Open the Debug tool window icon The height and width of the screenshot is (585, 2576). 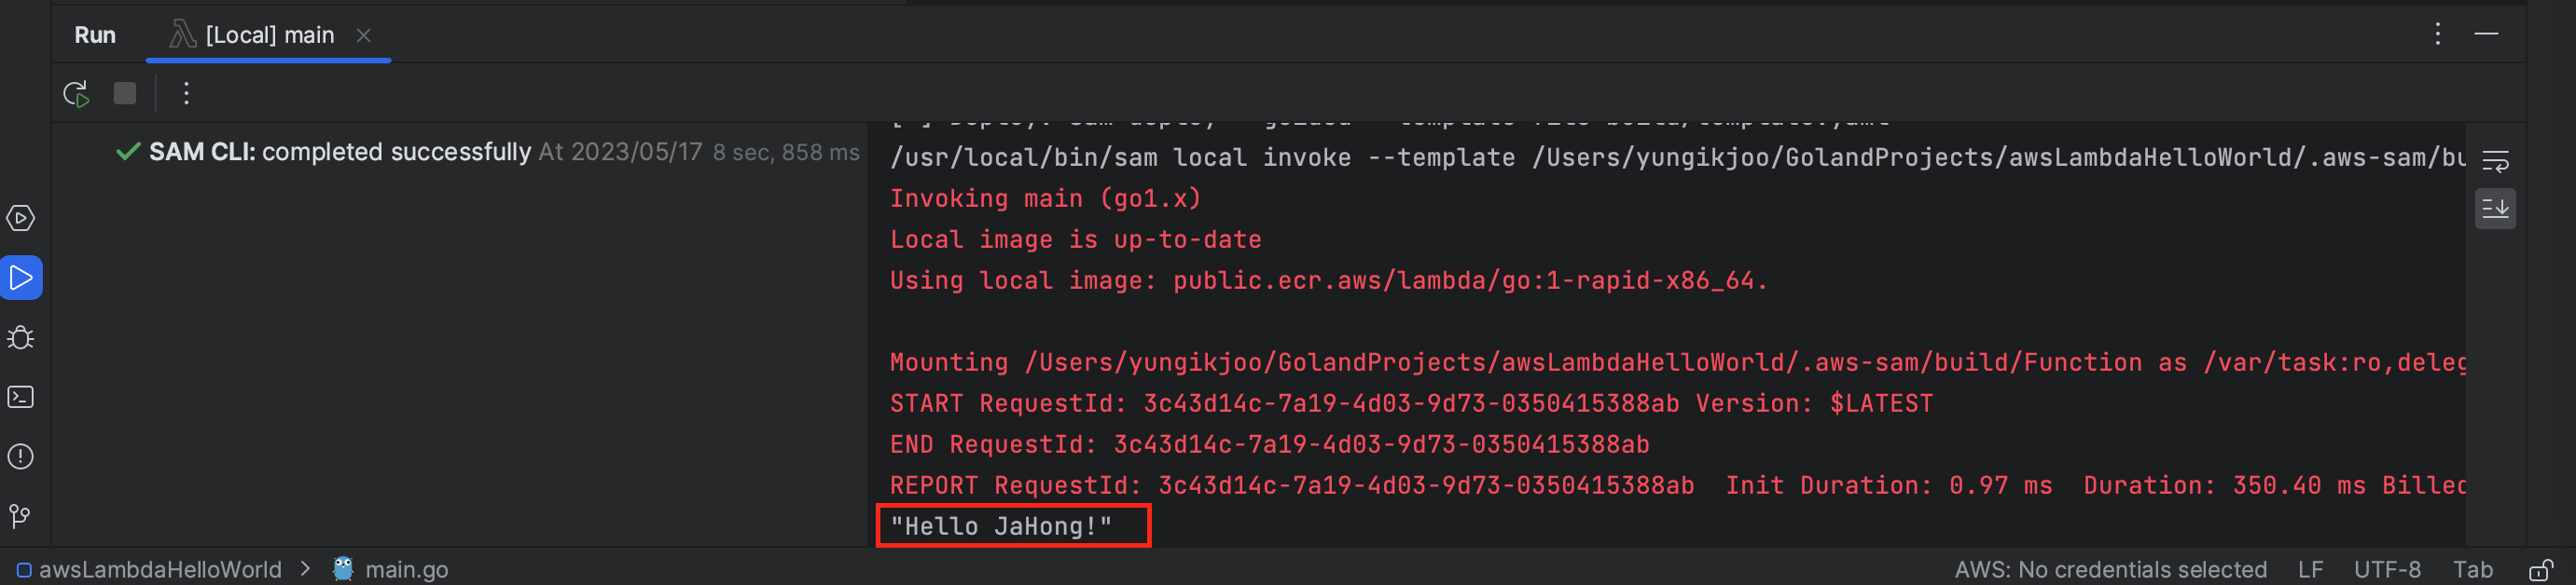tap(21, 337)
